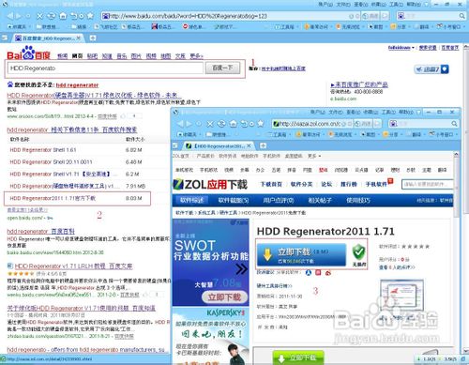469x365 pixels.
Task: Open new tab plus button in ZOL window
Action: click(263, 145)
